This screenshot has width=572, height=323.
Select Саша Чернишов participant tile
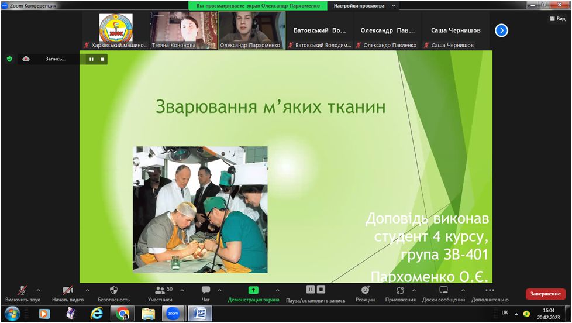(455, 30)
